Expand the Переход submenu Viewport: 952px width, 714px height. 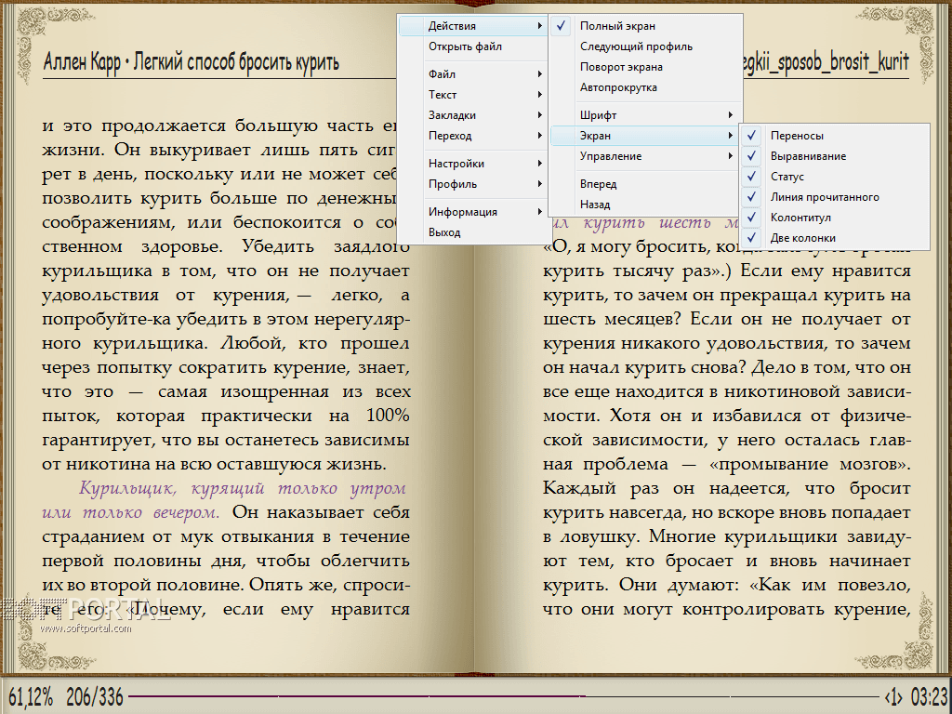(x=473, y=136)
